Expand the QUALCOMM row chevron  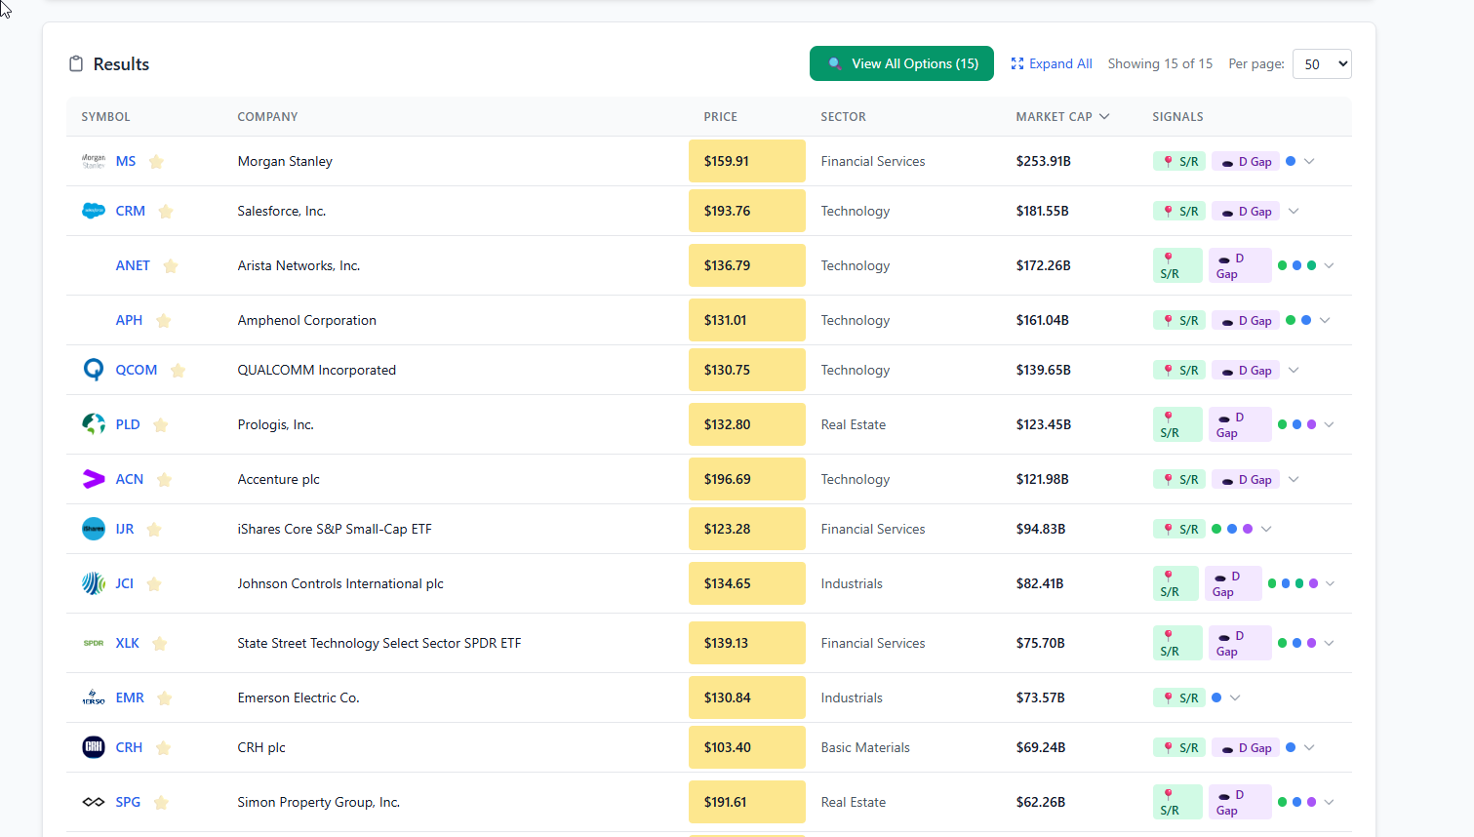click(1294, 371)
